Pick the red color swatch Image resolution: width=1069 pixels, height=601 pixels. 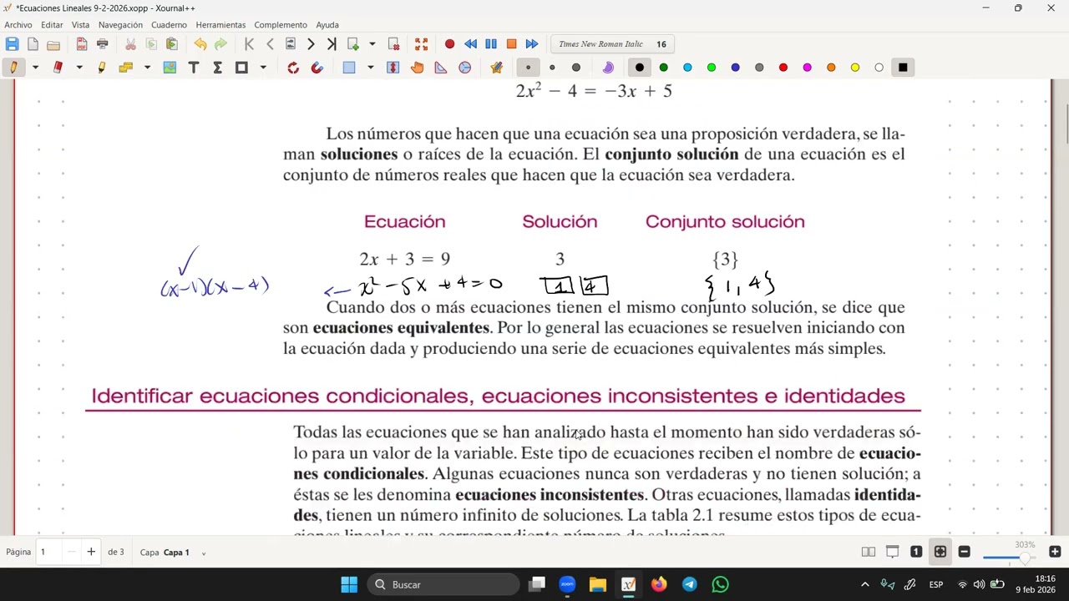coord(783,68)
